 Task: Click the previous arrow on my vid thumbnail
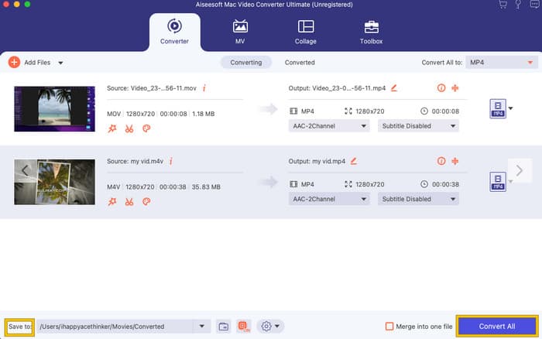click(x=25, y=170)
